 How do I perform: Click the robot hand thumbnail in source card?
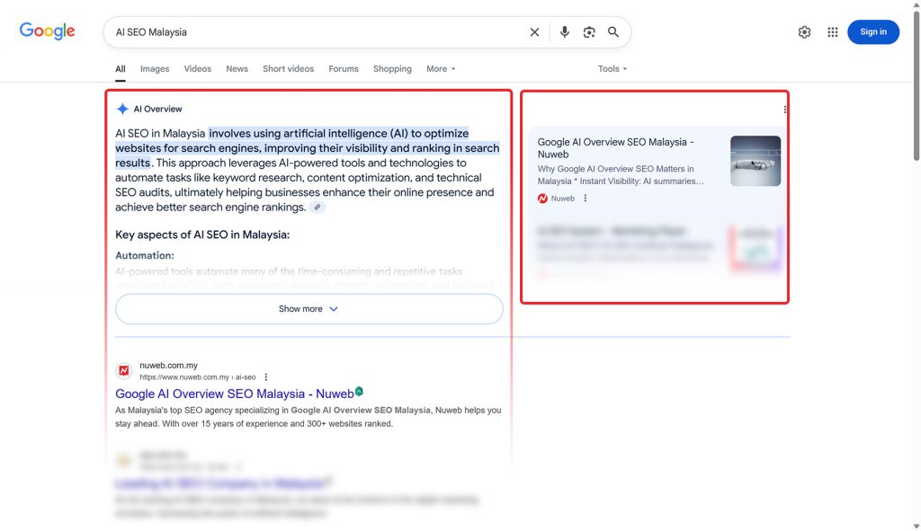[x=756, y=161]
